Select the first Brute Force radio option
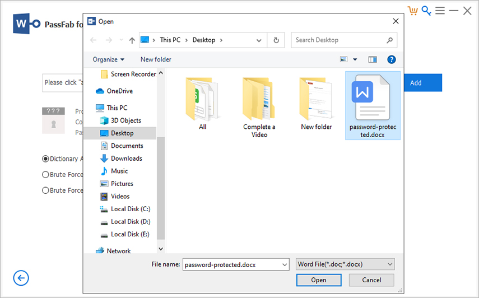 coord(45,175)
